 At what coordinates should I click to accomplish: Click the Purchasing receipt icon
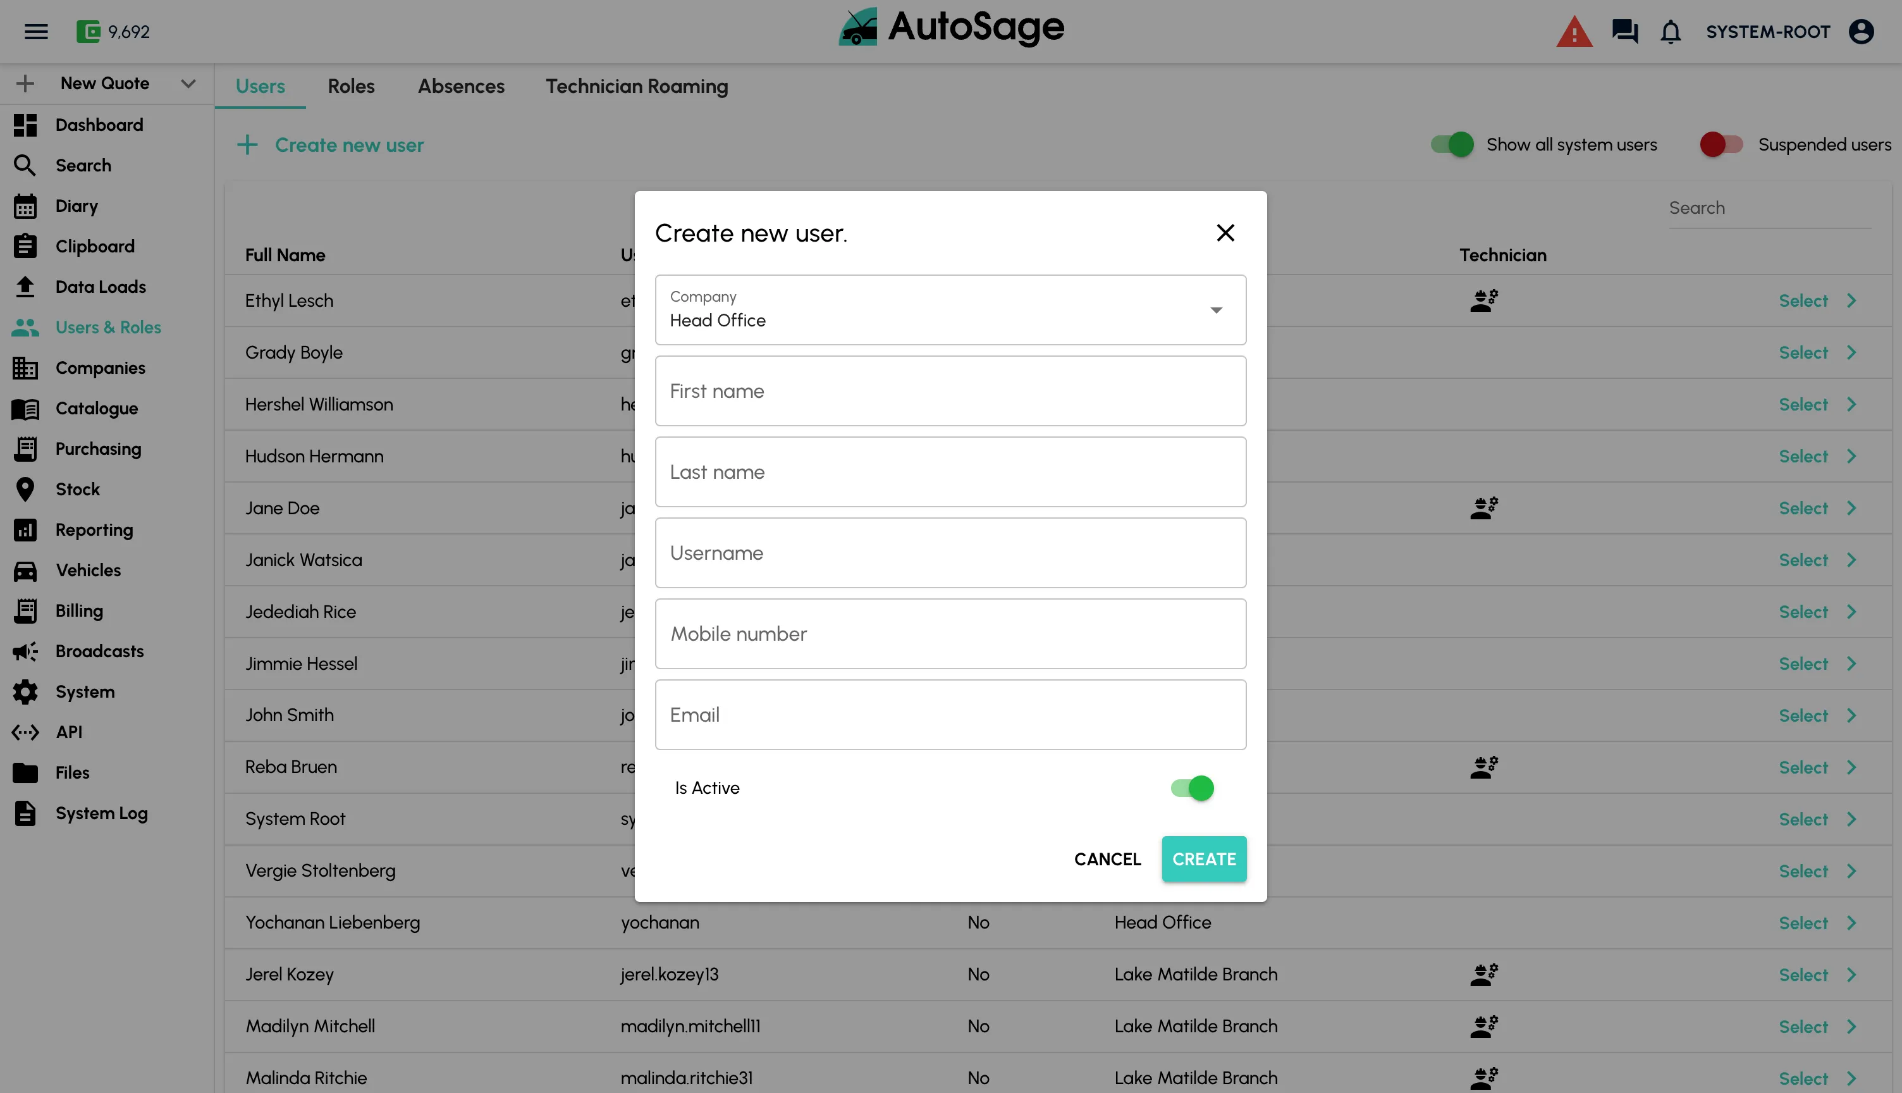25,449
